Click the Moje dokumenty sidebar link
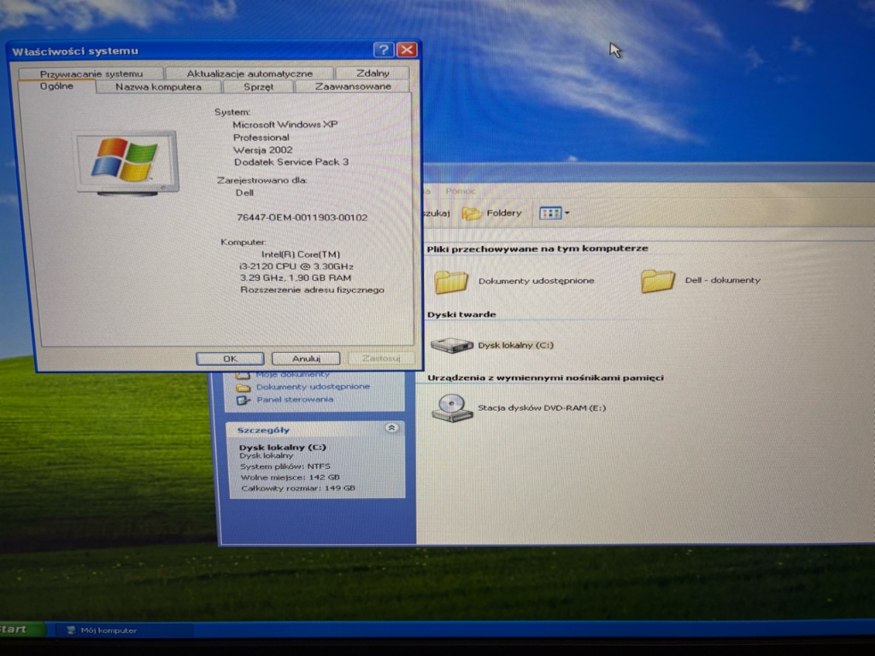This screenshot has height=656, width=875. point(292,374)
